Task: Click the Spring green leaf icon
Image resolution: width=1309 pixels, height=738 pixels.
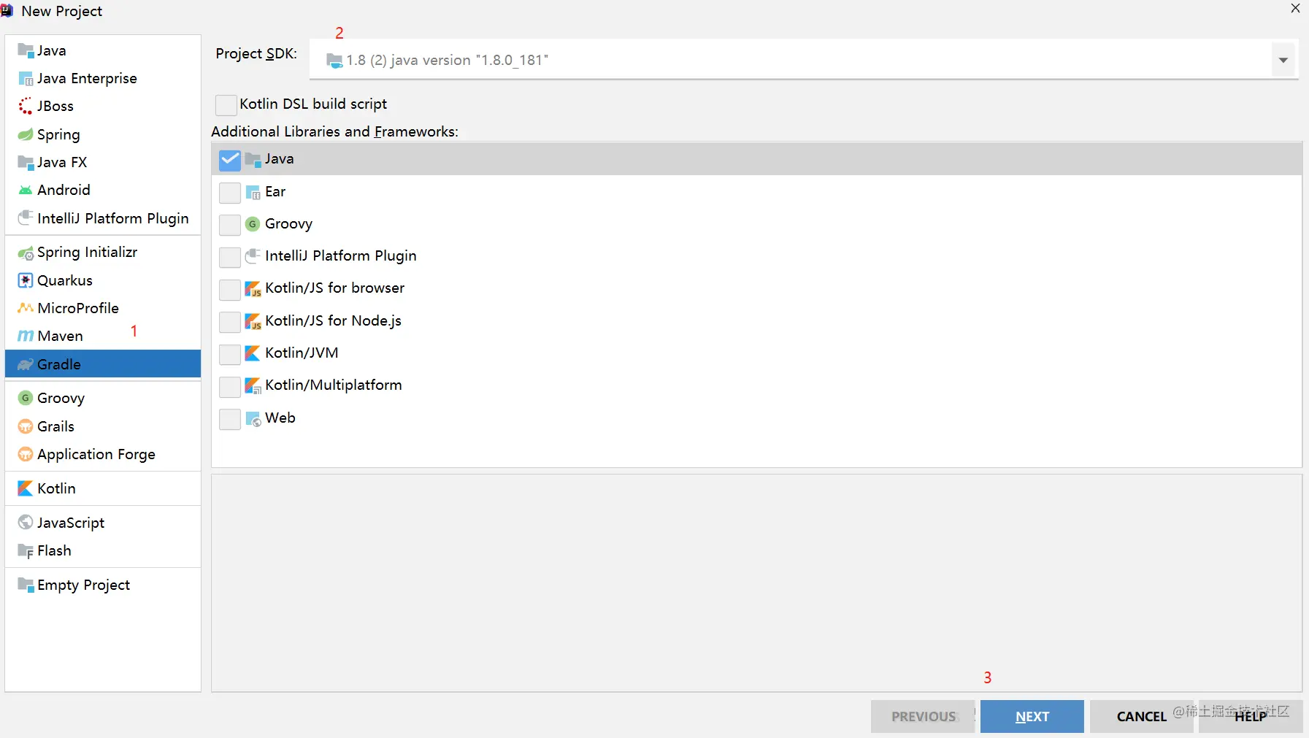Action: 26,134
